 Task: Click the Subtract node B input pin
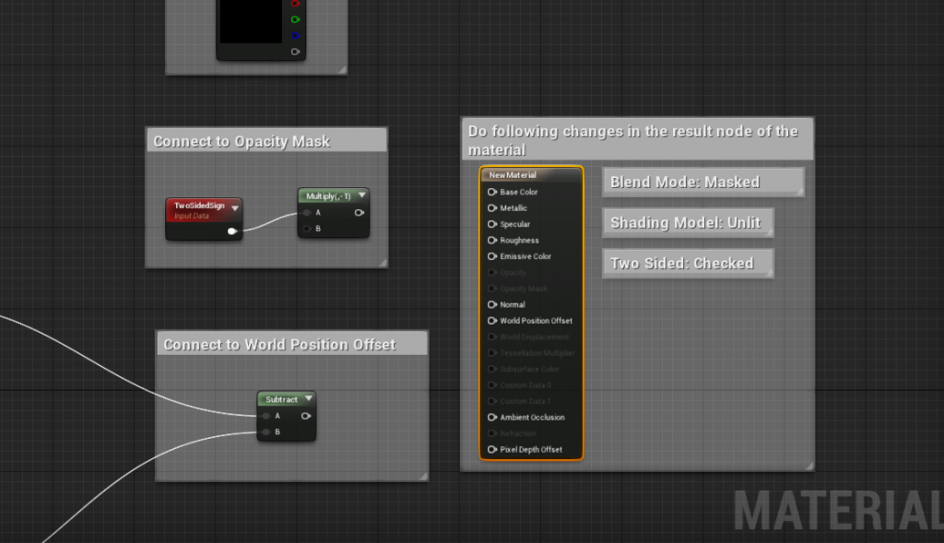pos(266,432)
